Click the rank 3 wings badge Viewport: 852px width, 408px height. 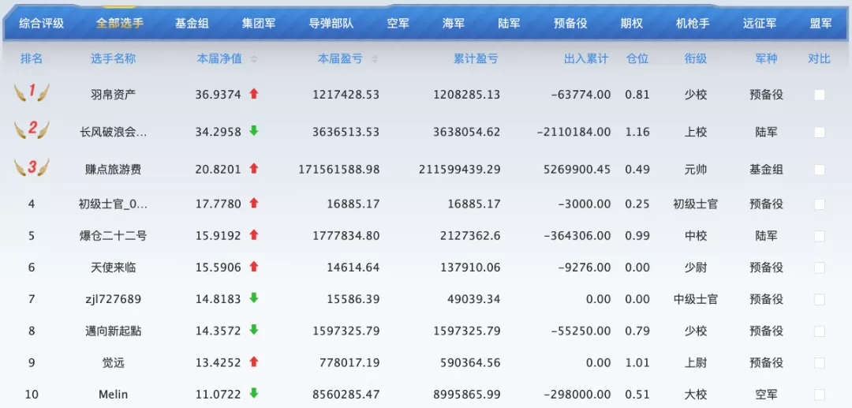[32, 167]
